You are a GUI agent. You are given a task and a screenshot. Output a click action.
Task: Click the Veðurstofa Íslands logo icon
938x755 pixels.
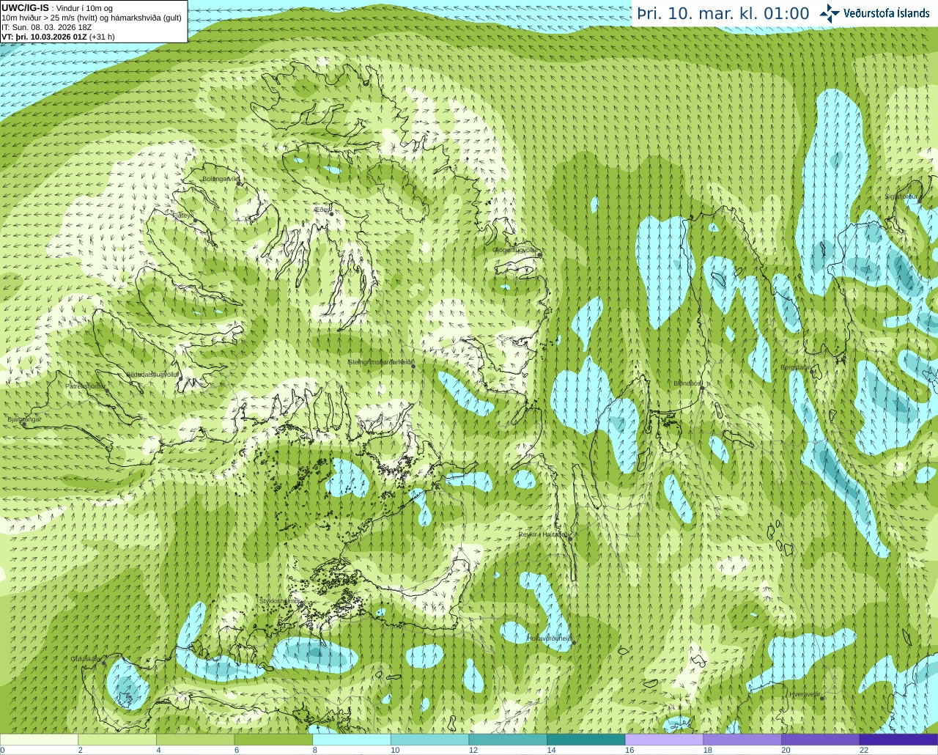pyautogui.click(x=830, y=13)
